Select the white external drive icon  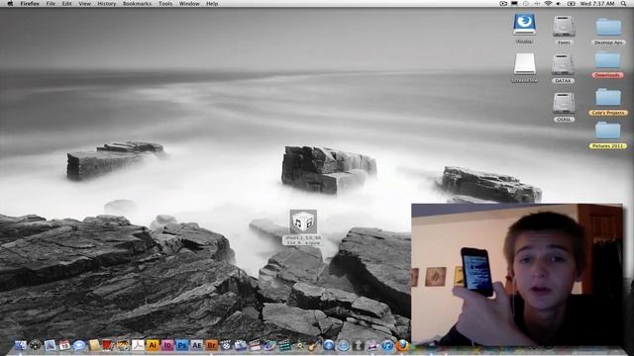[525, 64]
